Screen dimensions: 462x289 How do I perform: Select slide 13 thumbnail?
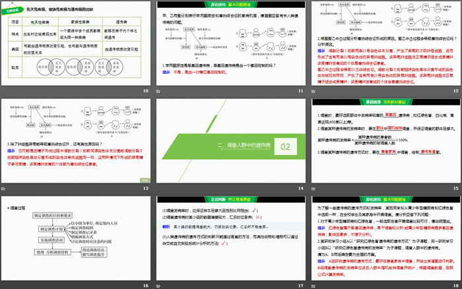point(76,141)
